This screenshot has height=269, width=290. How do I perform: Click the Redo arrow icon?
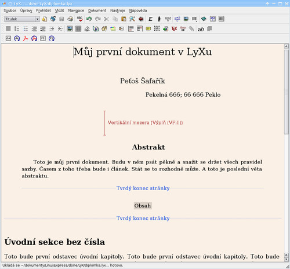click(x=98, y=19)
